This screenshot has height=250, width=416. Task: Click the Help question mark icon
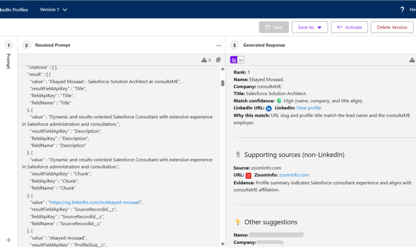point(402,10)
